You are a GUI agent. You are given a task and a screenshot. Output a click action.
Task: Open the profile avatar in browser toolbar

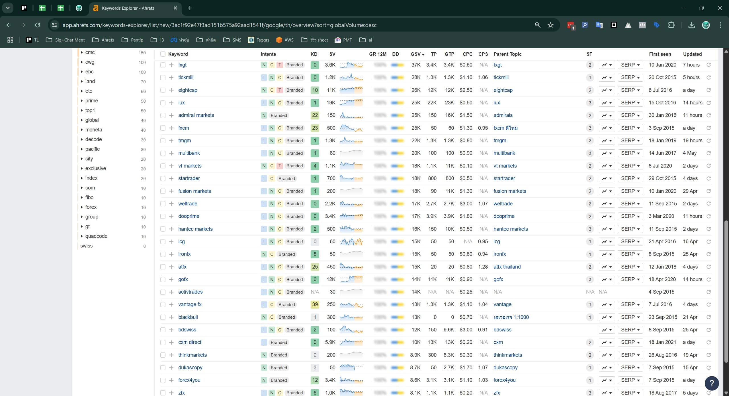(x=706, y=25)
